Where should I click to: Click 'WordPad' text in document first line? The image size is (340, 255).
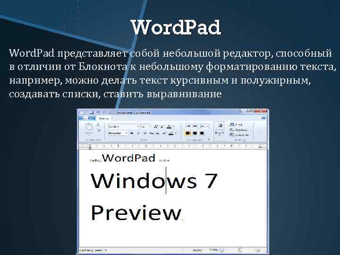(x=128, y=158)
